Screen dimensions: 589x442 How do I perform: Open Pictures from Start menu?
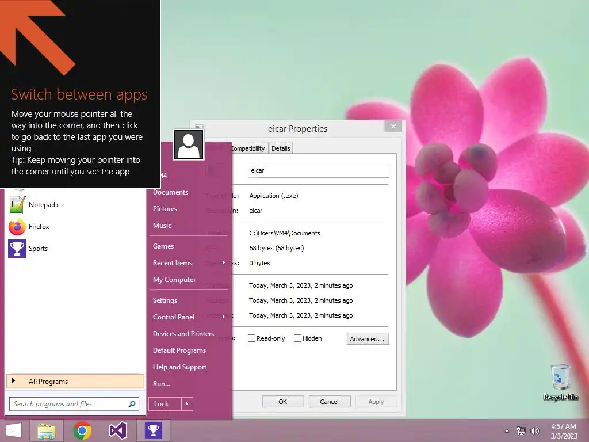click(x=165, y=208)
